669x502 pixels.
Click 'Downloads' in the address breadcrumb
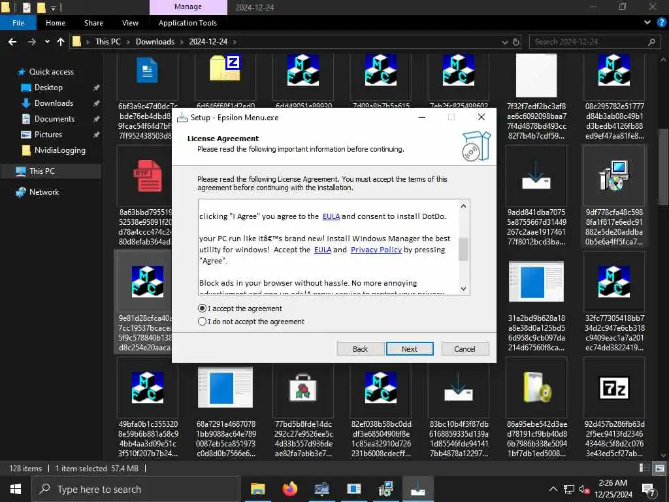[x=155, y=42]
